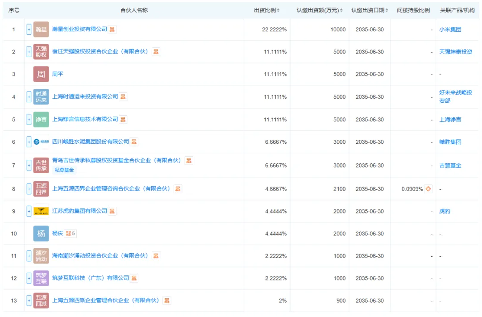Expand row 7 青岛吉世传承 with plus button
Screen dimensions: 482x317
(29, 165)
